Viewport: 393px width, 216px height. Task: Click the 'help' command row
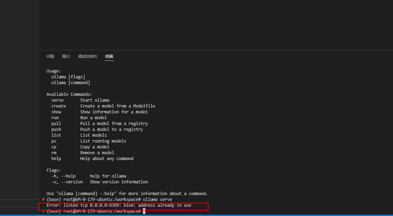[x=92, y=159]
